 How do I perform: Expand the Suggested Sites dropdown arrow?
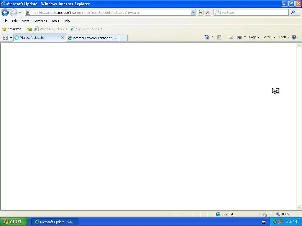tap(101, 29)
